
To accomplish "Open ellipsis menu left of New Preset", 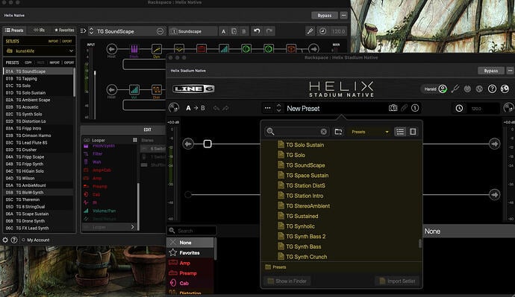I will (268, 108).
